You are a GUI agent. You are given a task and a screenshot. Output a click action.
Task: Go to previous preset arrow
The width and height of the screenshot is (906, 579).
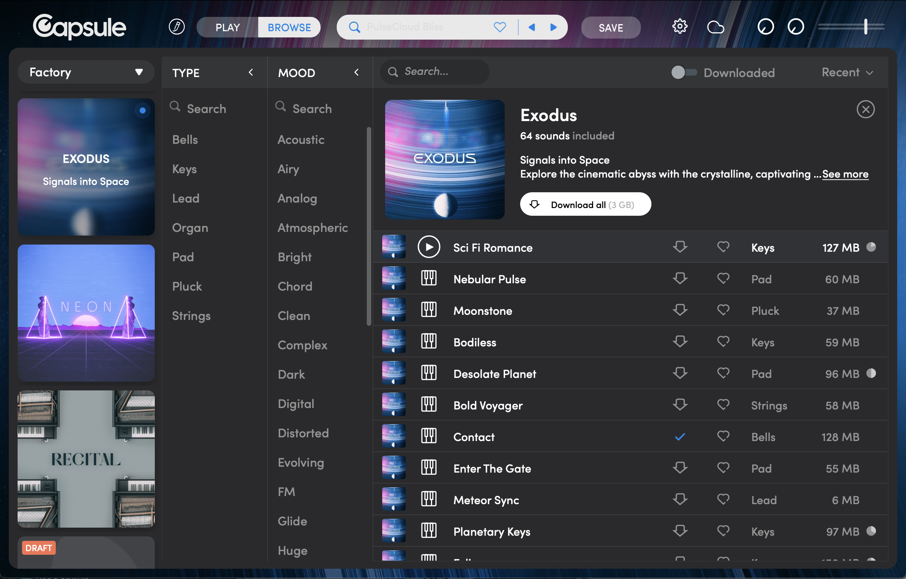(531, 27)
